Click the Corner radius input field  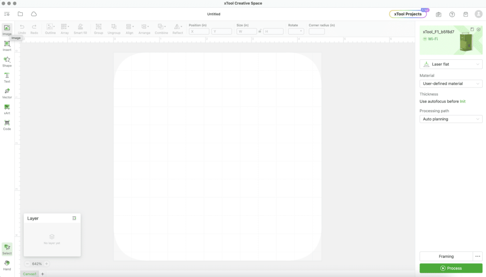point(317,31)
